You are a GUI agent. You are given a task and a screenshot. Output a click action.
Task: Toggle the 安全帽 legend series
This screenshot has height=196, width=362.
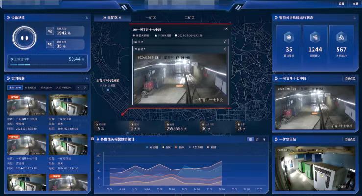[152, 147]
